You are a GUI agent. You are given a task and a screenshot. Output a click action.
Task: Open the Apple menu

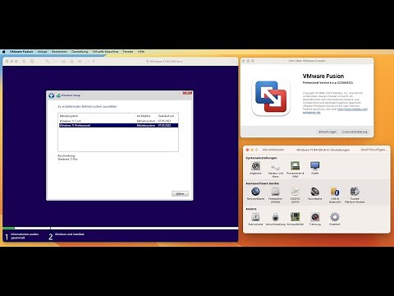pos(4,52)
